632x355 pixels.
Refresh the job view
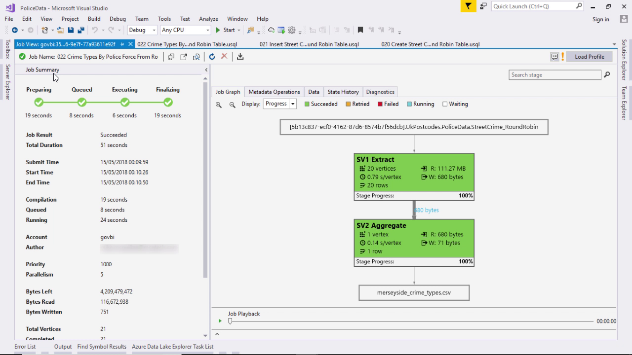coord(212,57)
